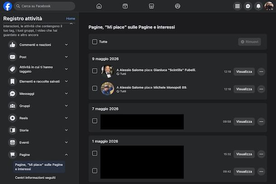Viewport: 276px width, 184px height.
Task: Select checkbox for the 09:58 entry
Action: click(x=95, y=121)
